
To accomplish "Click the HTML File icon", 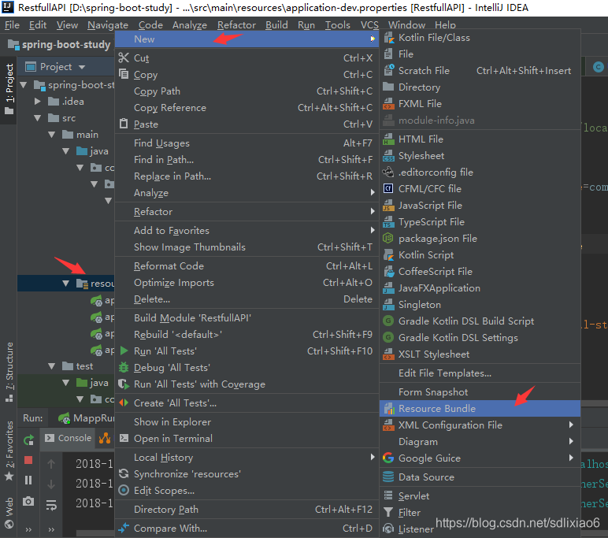I will 388,139.
